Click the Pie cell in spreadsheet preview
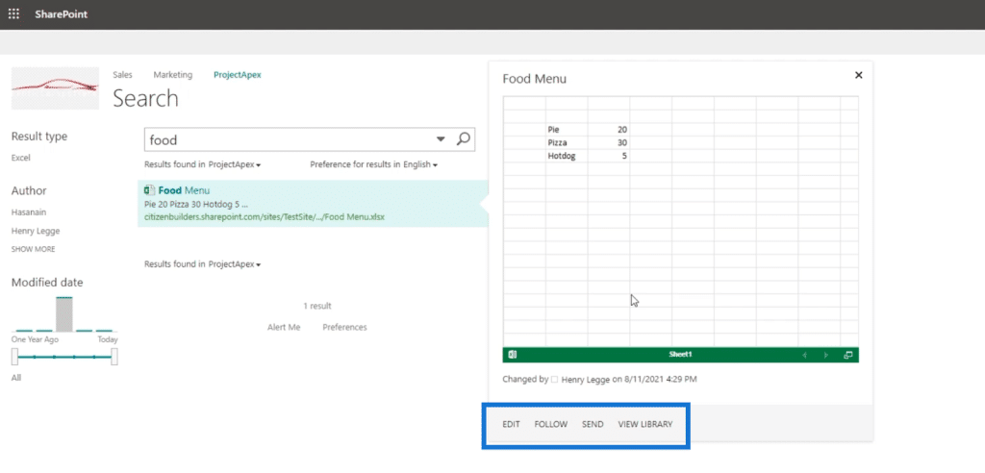Screen dimensions: 985x473 (567, 130)
